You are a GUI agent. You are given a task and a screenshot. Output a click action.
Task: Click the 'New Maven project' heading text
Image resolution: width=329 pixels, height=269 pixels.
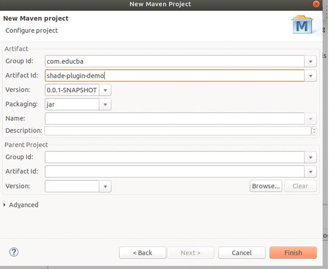(x=36, y=18)
